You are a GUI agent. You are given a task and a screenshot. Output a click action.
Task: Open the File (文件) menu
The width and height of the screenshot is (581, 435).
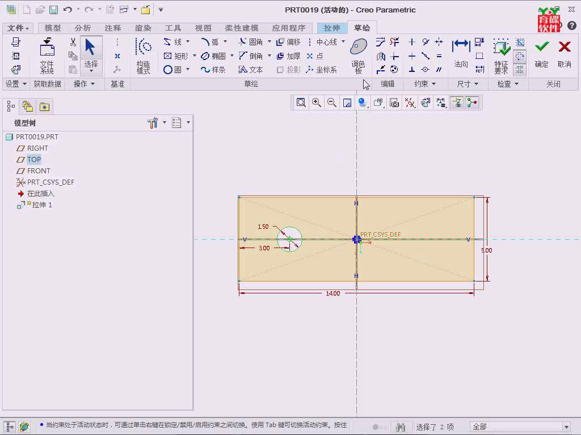(x=18, y=28)
